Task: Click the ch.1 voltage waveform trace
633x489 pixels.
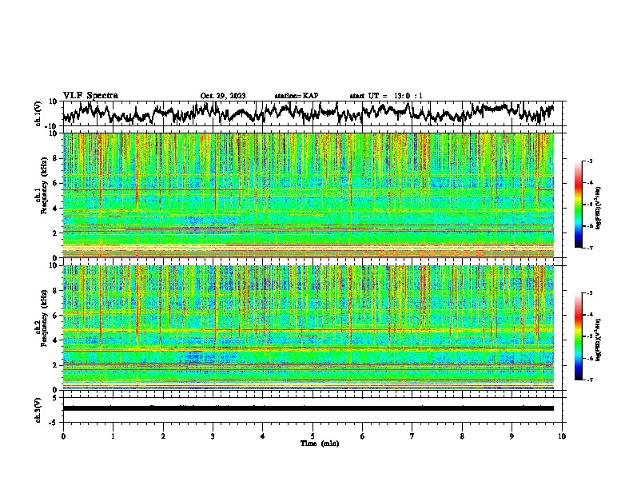Action: 308,113
